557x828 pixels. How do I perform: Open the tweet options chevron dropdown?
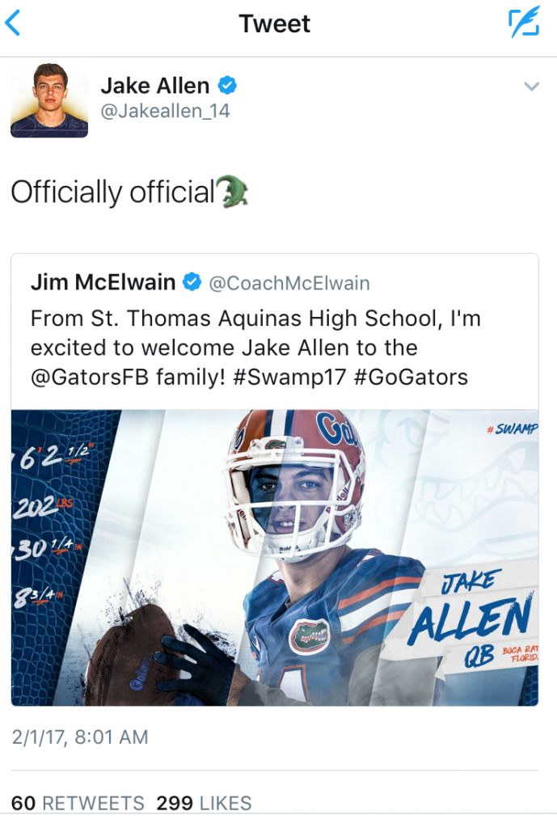click(x=531, y=87)
